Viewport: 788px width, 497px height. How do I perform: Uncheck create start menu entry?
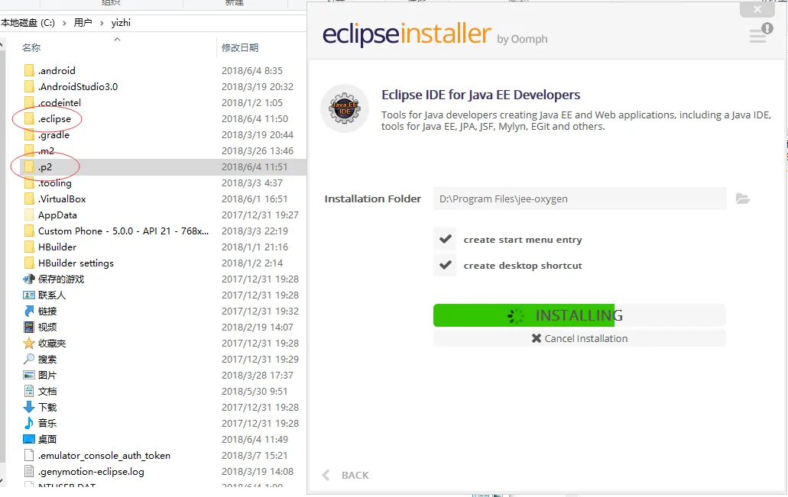click(x=446, y=239)
